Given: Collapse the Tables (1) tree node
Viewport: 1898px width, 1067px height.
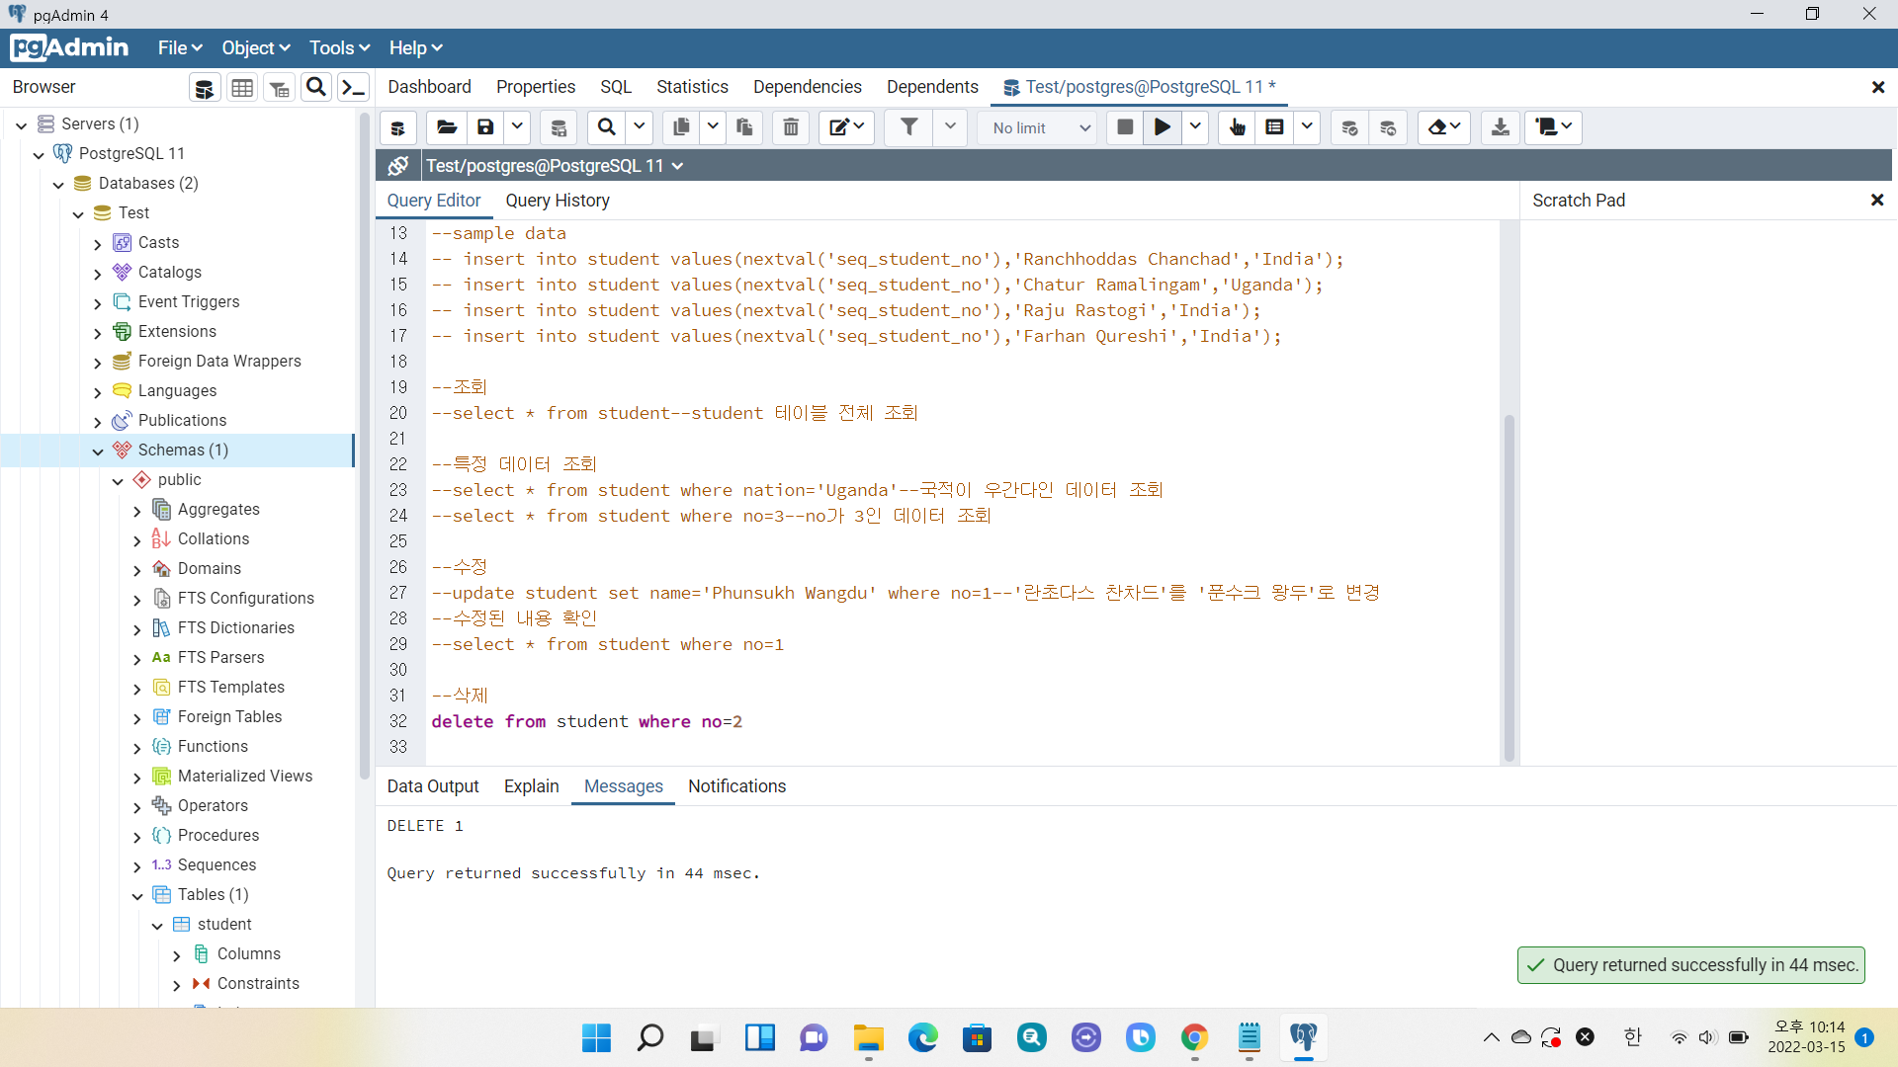Looking at the screenshot, I should coord(137,895).
